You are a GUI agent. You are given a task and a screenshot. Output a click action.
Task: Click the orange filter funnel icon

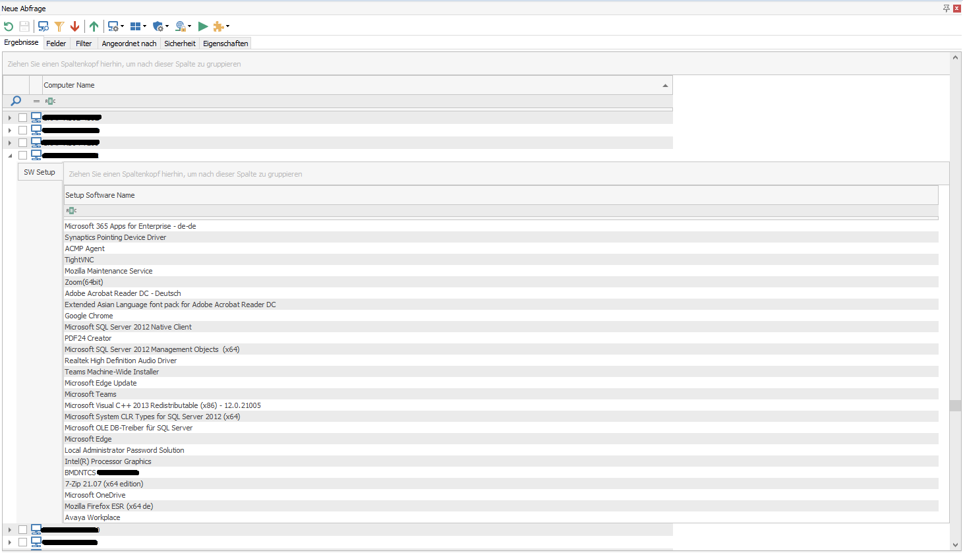[x=59, y=26]
